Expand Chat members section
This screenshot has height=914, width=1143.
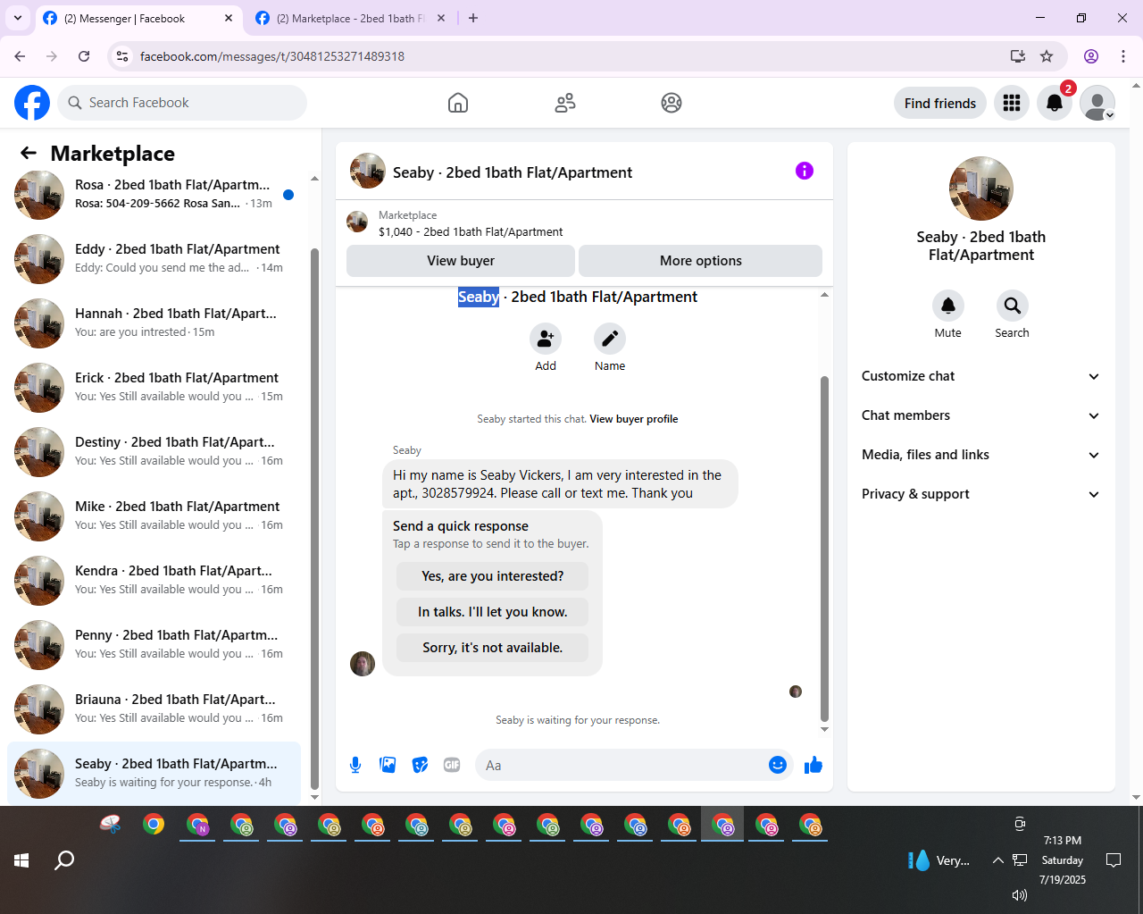click(980, 415)
